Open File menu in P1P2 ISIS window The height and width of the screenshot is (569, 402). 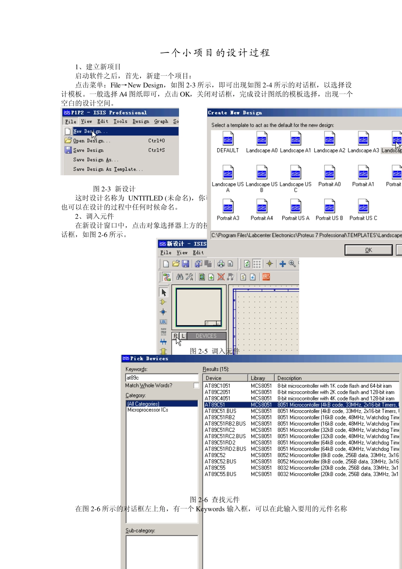click(71, 122)
